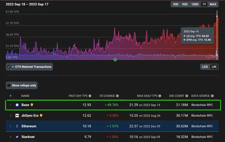Open the Starknet project link
The height and width of the screenshot is (142, 225).
[x=28, y=137]
